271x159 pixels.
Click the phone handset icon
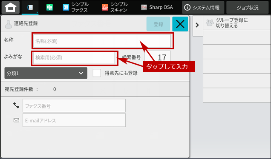point(16,105)
